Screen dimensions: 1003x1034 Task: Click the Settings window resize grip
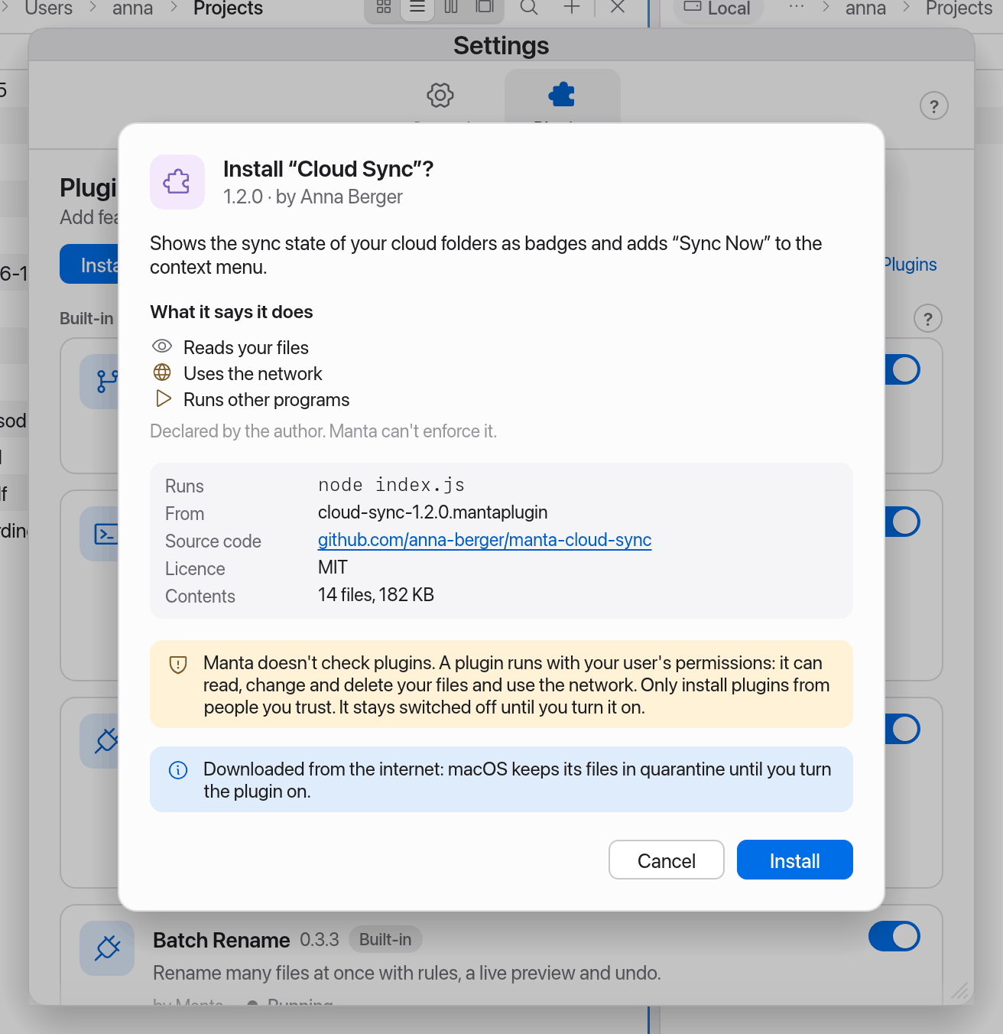pos(960,991)
